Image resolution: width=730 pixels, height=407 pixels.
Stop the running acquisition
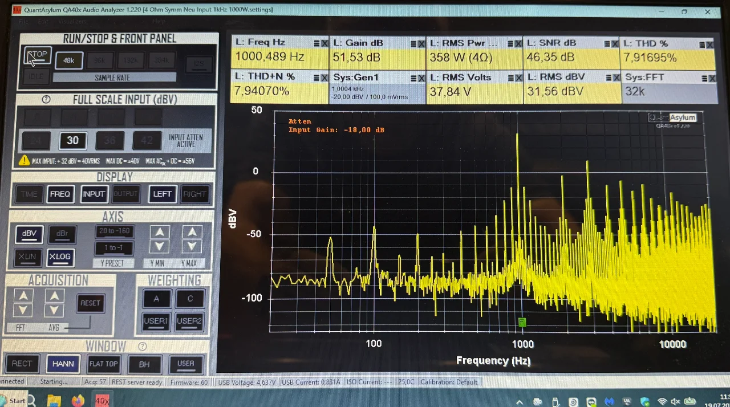pos(38,55)
